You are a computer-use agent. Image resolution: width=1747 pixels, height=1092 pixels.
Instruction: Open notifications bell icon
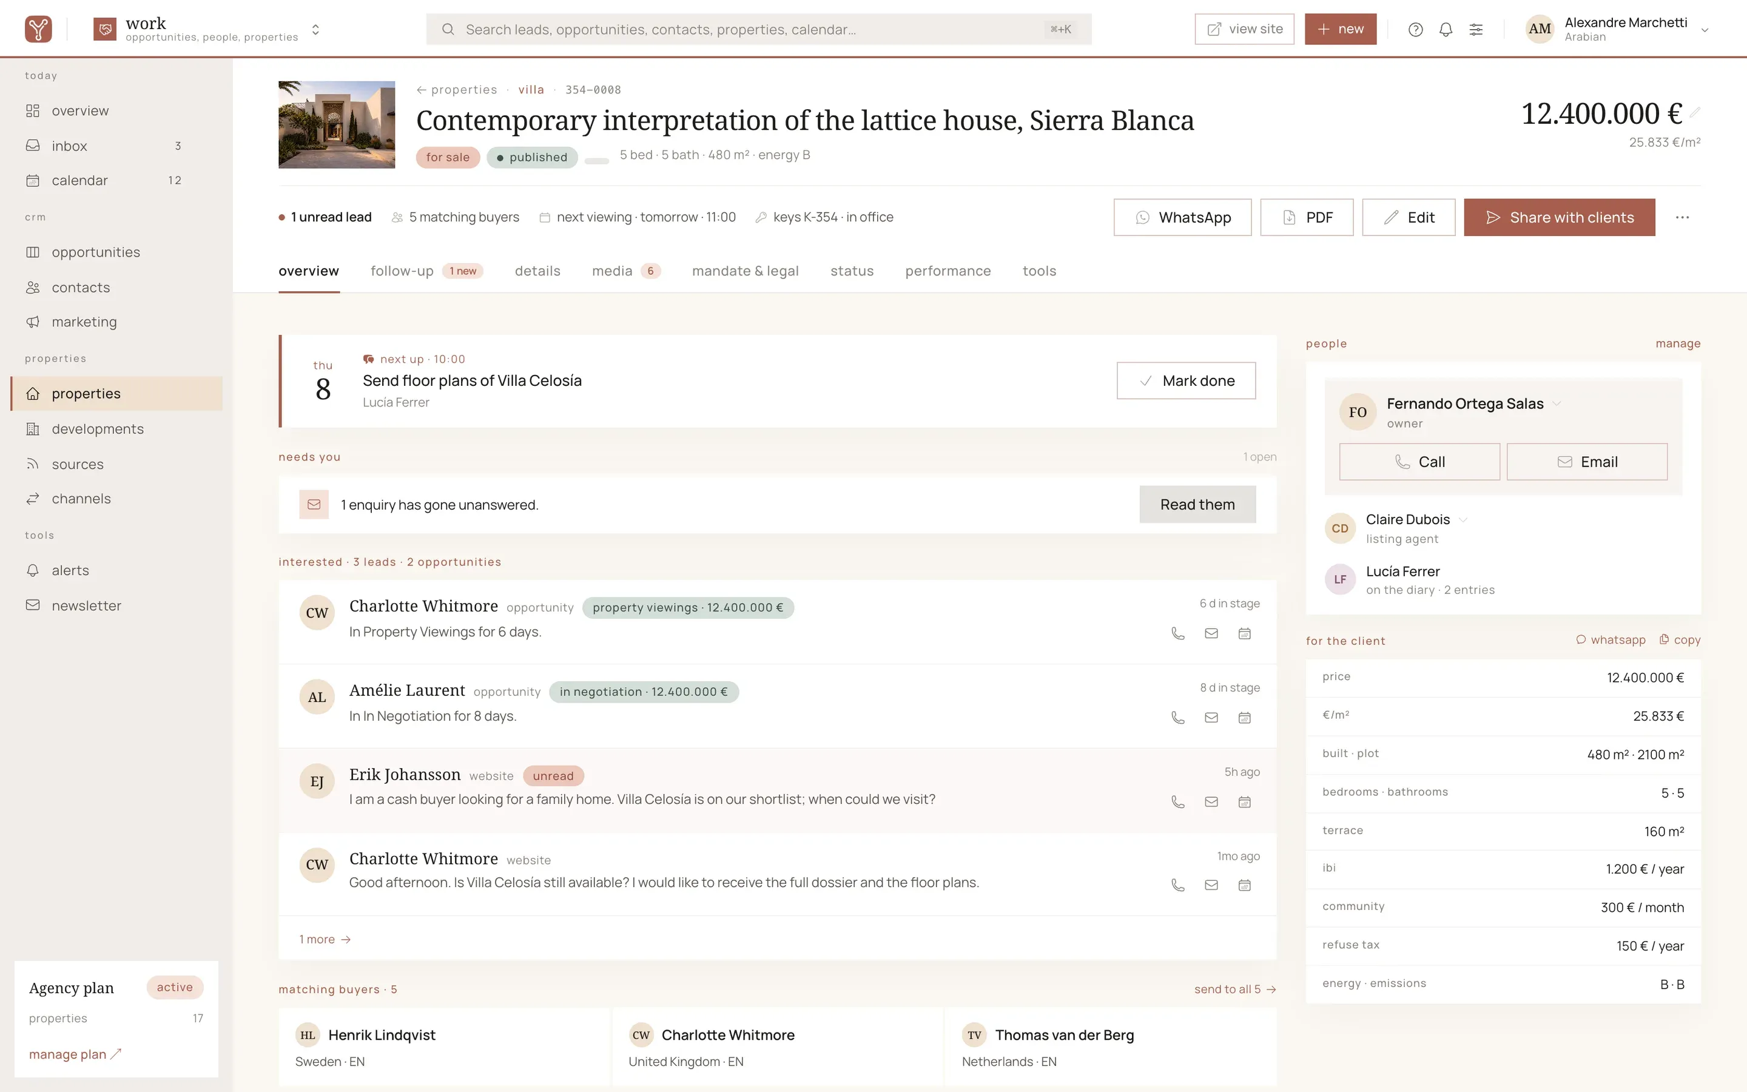(x=1446, y=30)
